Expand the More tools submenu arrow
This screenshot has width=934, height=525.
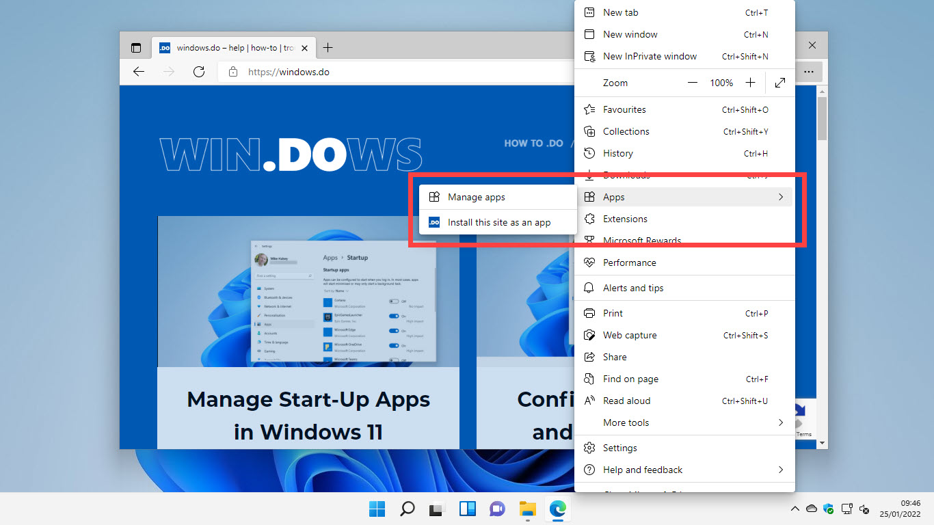[780, 422]
